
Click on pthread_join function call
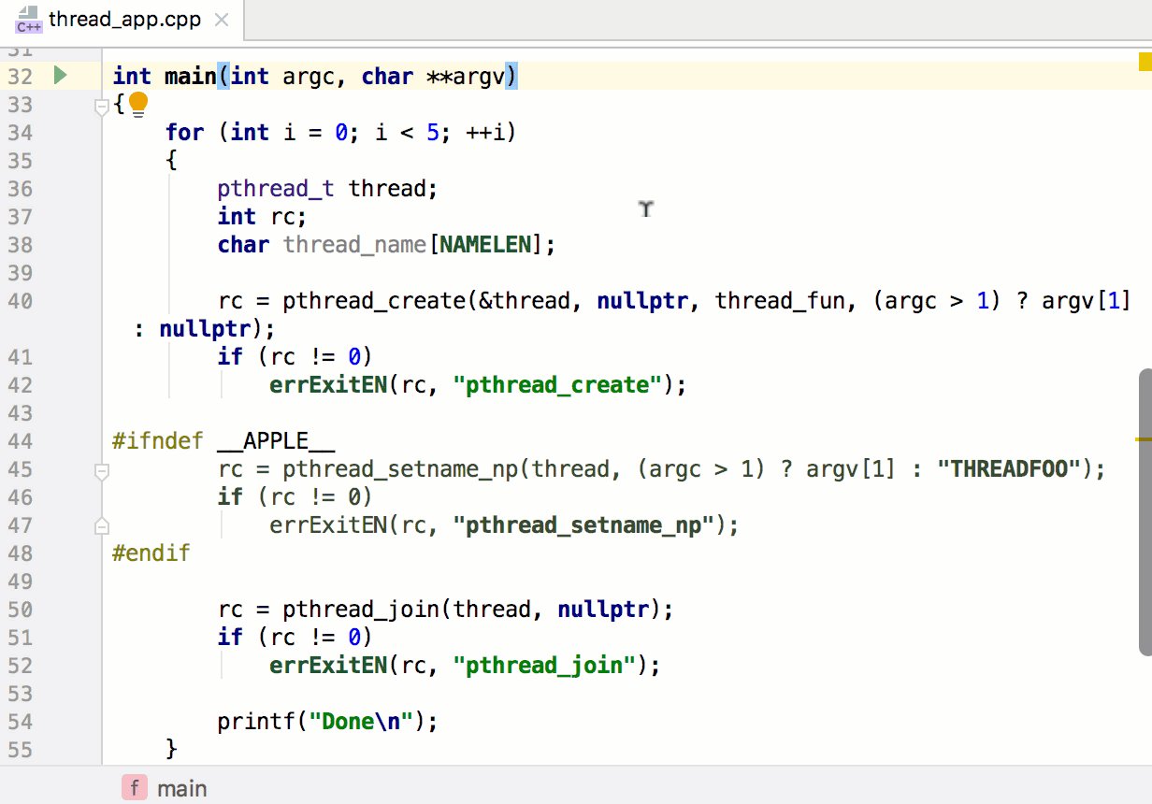[361, 610]
